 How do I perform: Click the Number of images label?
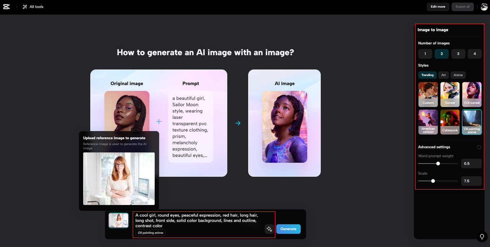point(434,43)
